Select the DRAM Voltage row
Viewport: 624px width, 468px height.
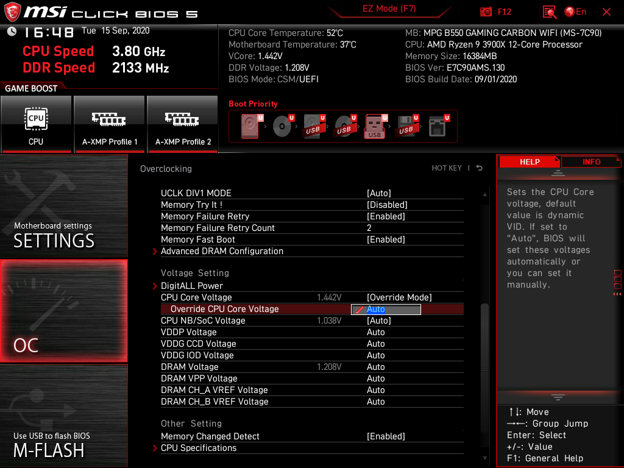(x=312, y=366)
